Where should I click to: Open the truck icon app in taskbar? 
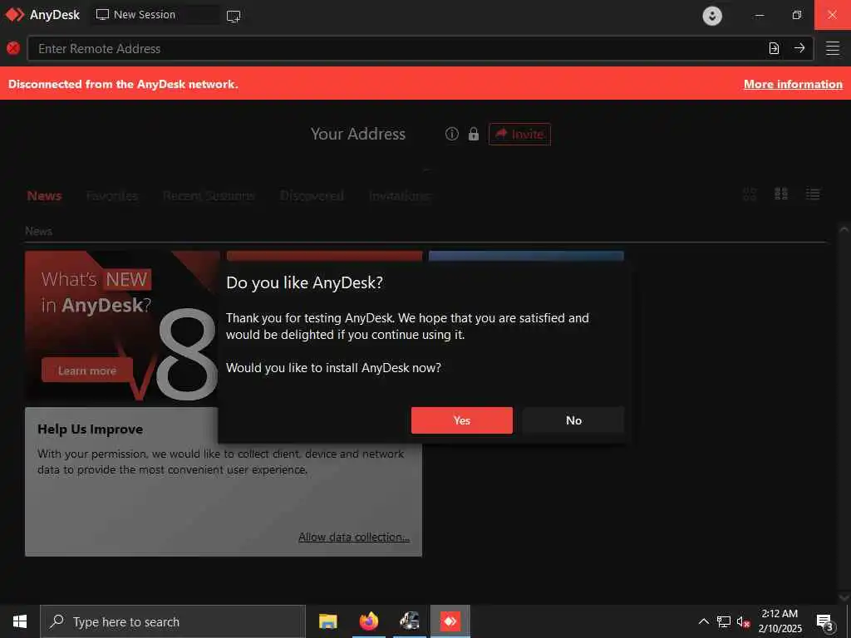409,621
